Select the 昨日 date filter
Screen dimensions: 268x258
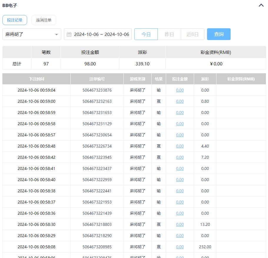pyautogui.click(x=169, y=34)
